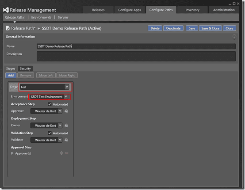245x190 pixels.
Task: Click the Move Left button
Action: click(46, 76)
